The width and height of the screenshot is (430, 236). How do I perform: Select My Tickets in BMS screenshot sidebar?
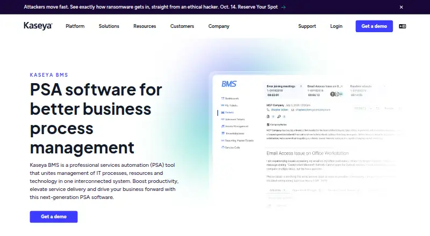click(x=230, y=106)
